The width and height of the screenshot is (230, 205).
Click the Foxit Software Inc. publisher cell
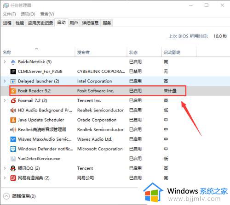96,91
